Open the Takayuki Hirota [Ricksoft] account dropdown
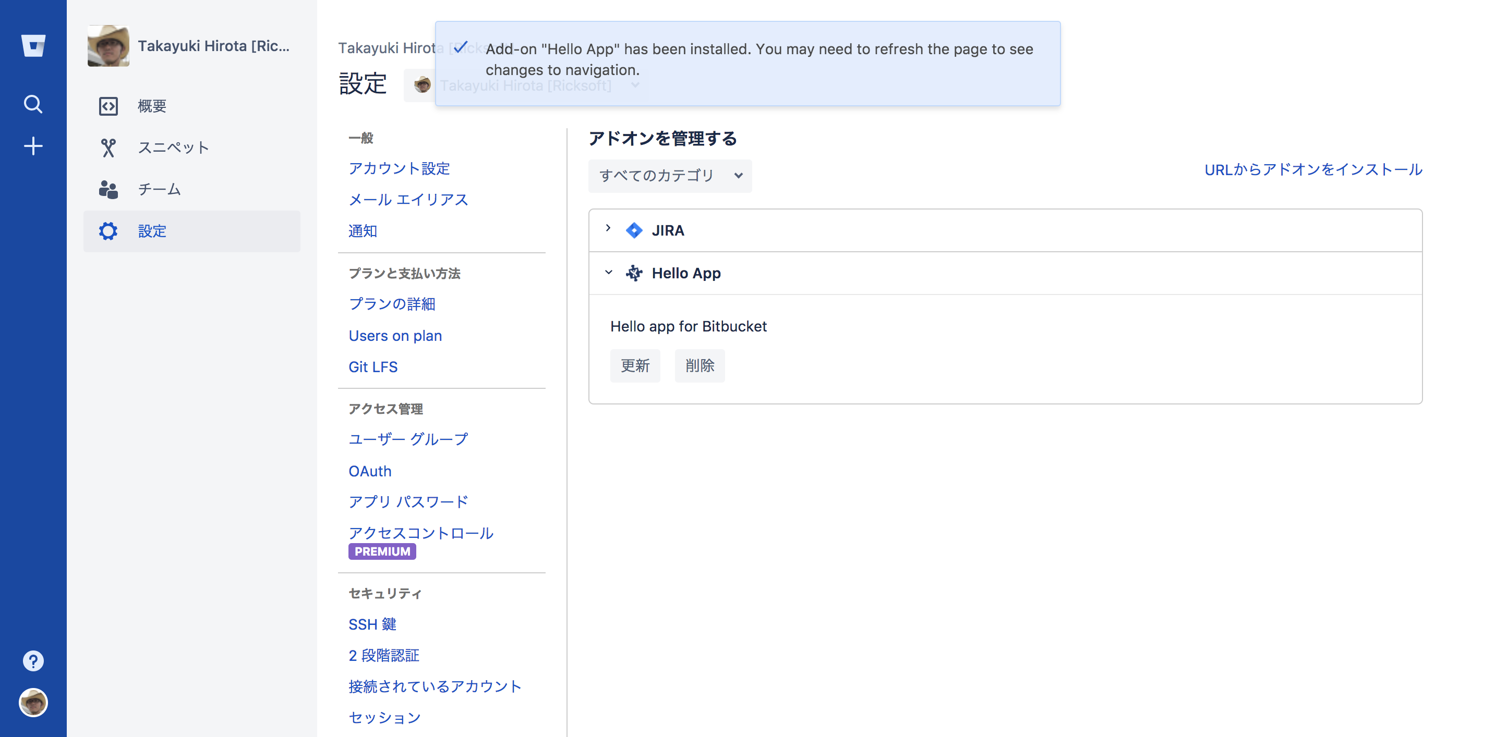This screenshot has width=1495, height=737. (527, 85)
